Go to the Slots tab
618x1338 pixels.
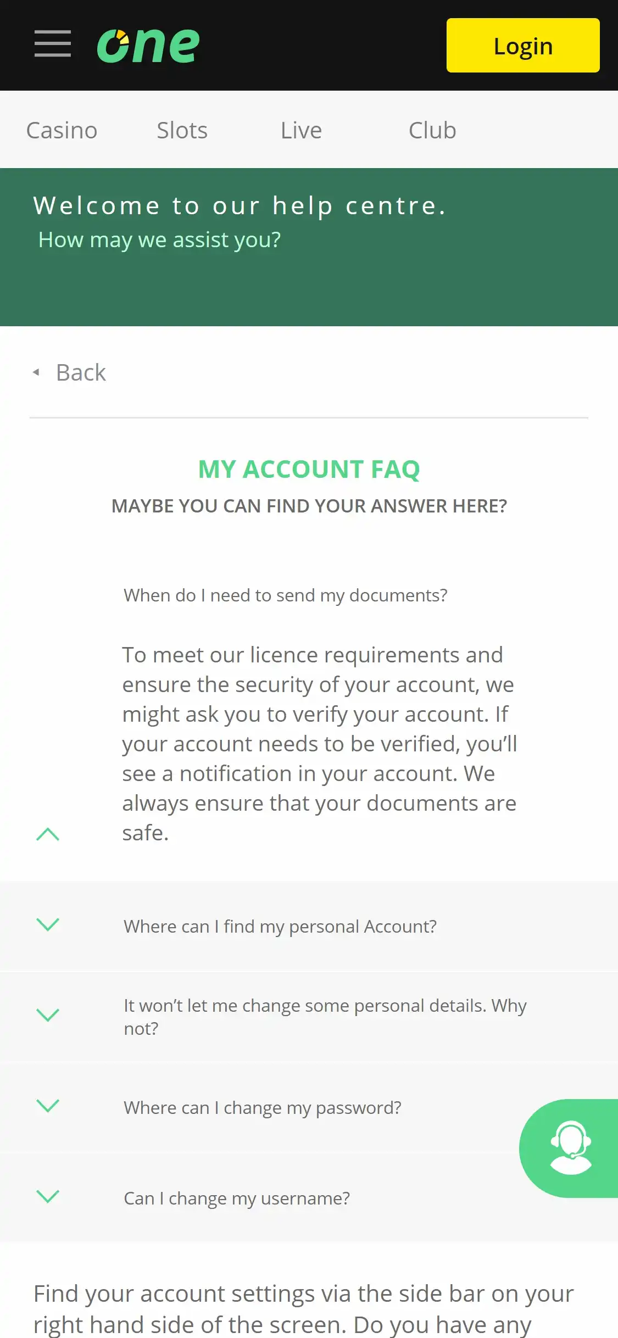pos(182,131)
